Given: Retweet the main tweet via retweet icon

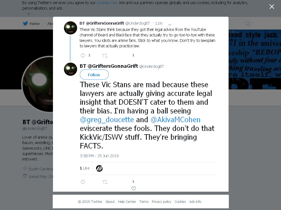Looking at the screenshot, I should pyautogui.click(x=105, y=182).
